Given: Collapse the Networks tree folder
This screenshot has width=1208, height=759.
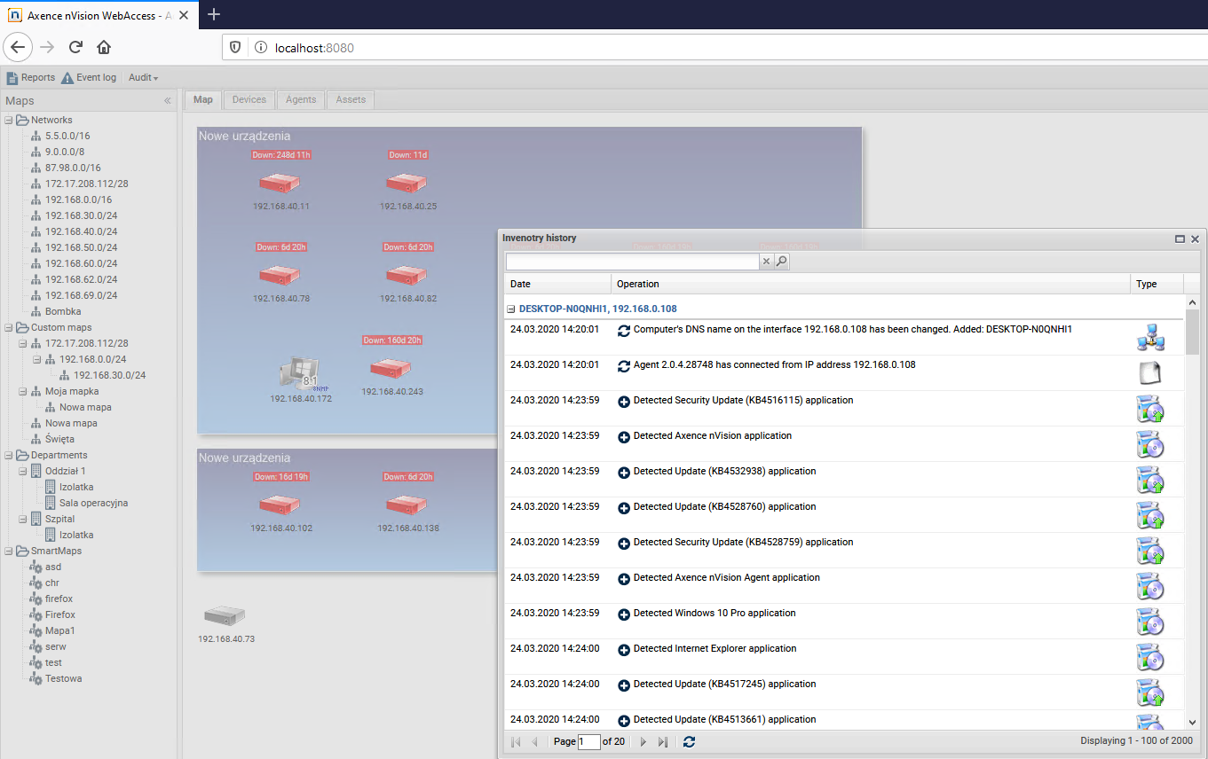Looking at the screenshot, I should pyautogui.click(x=9, y=121).
